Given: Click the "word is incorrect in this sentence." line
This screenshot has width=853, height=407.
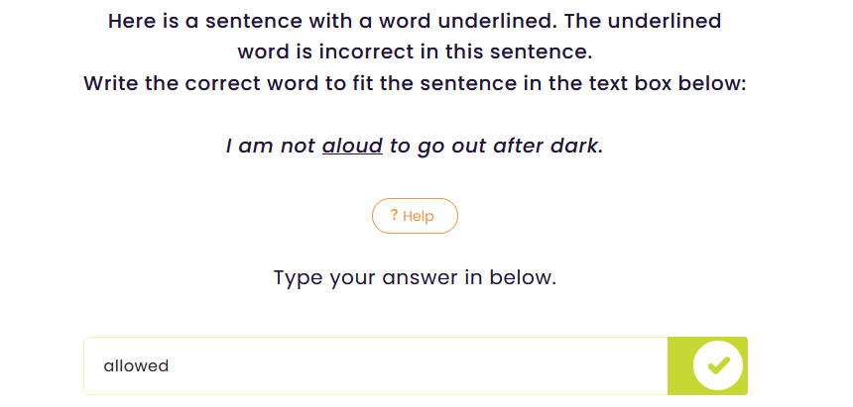Looking at the screenshot, I should [415, 51].
